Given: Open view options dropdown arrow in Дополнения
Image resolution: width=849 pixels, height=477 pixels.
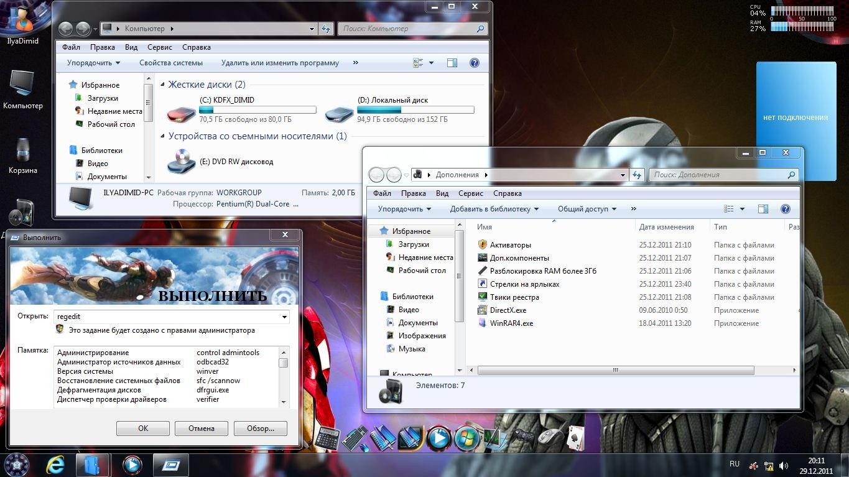Looking at the screenshot, I should 742,209.
